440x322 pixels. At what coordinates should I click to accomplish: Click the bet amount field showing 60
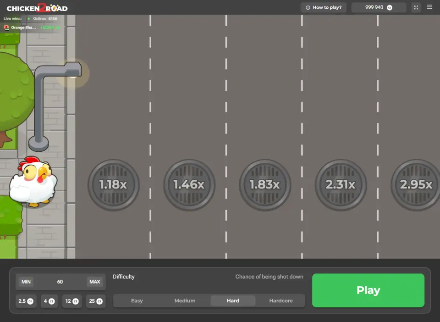pos(60,282)
